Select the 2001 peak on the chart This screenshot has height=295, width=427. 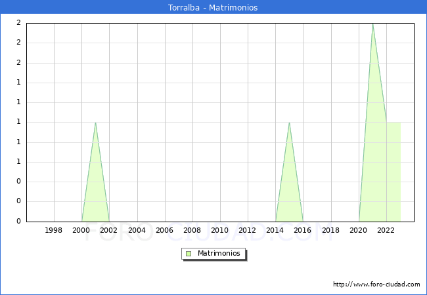95,123
